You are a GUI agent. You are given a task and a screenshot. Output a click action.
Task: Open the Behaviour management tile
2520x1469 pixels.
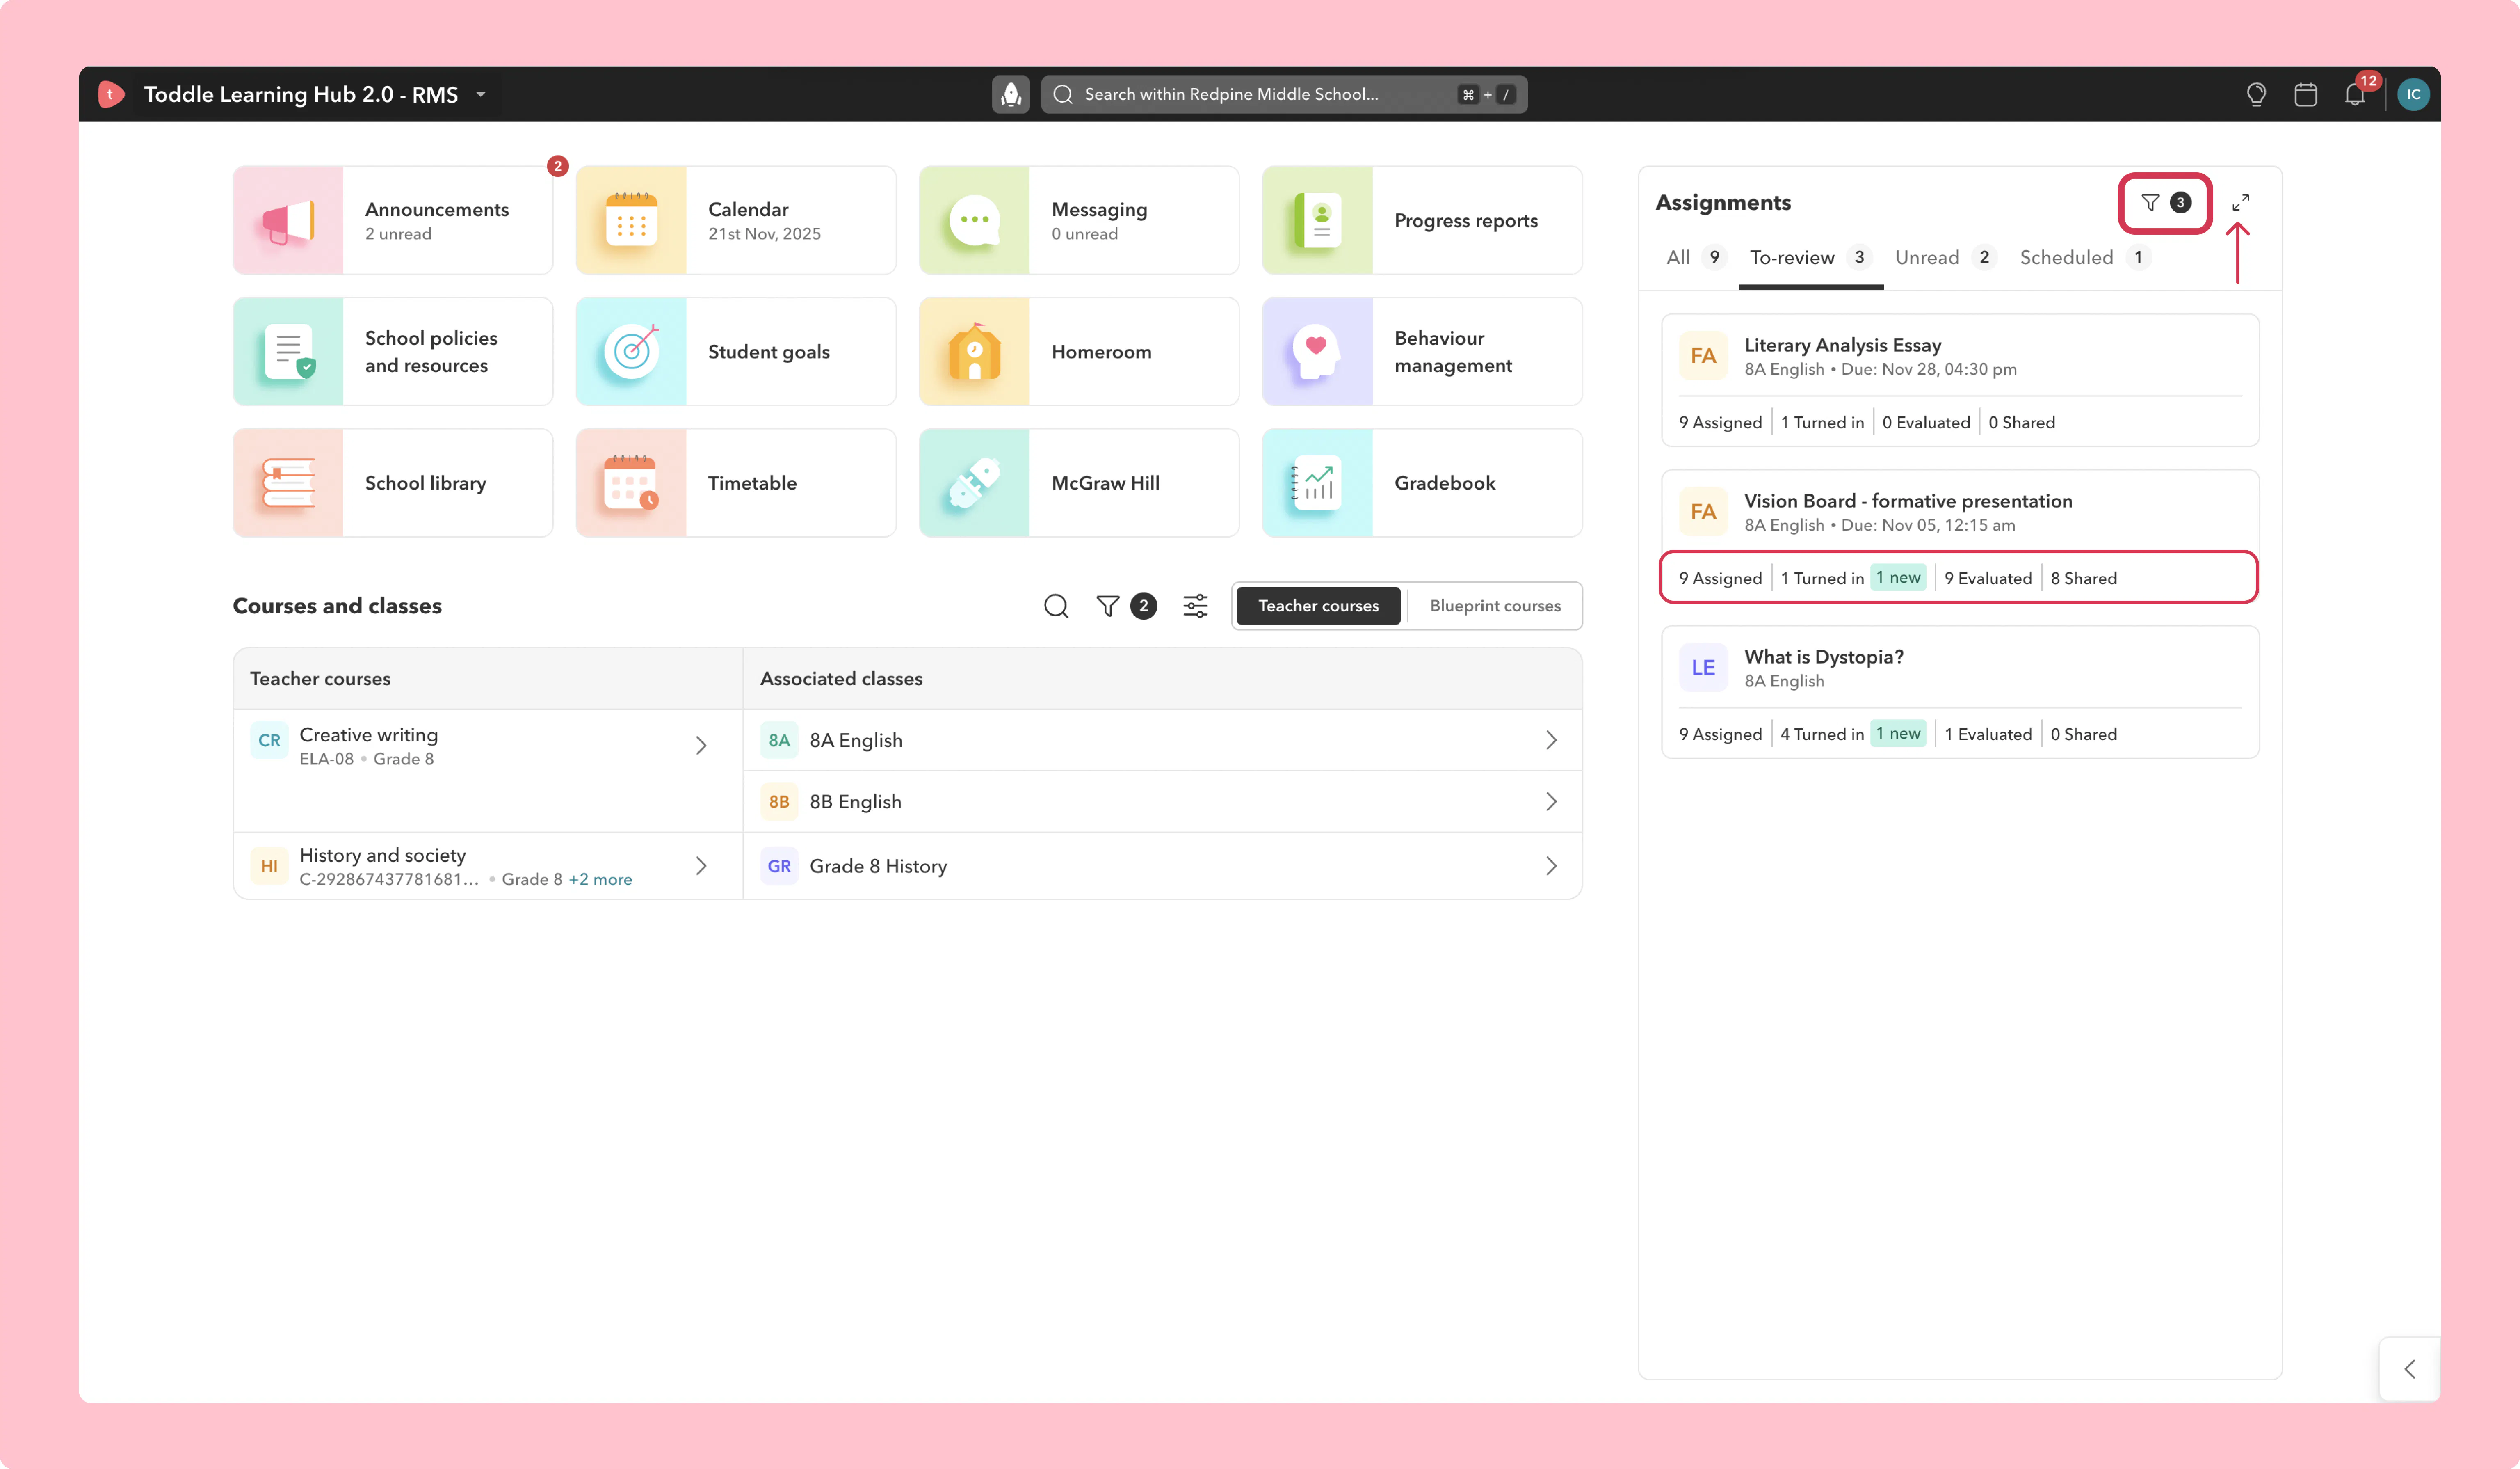[x=1422, y=351]
